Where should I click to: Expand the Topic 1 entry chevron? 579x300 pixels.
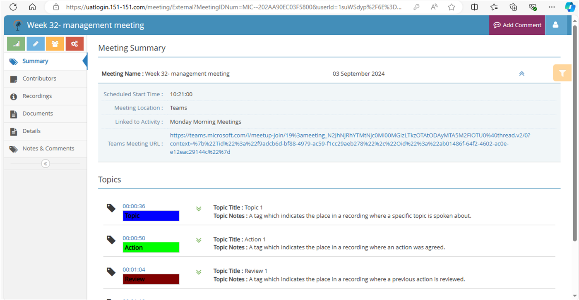coord(198,209)
